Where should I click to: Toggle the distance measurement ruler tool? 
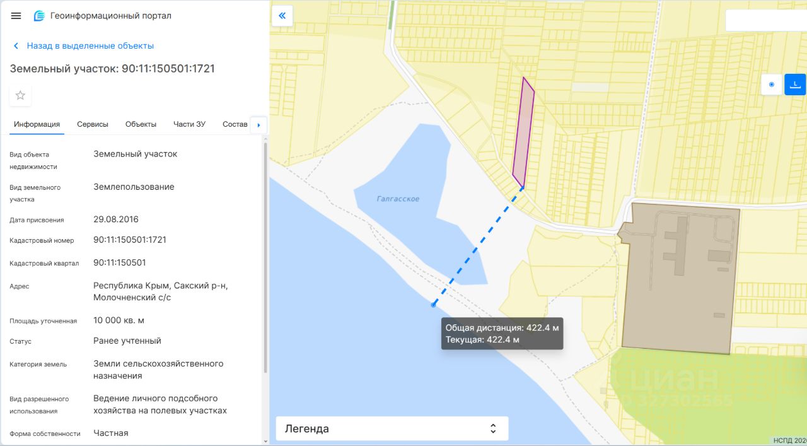(795, 84)
